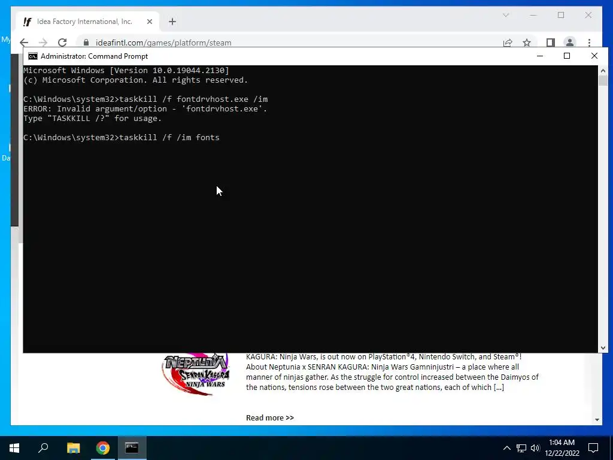Click the Neptunia Ninja Wars logo thumbnail
Viewport: 613px width, 460px height.
[196, 374]
